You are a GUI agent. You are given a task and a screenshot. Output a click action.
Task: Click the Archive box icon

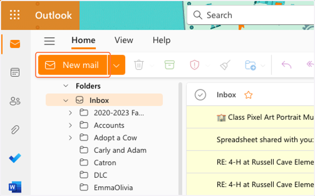coord(170,65)
